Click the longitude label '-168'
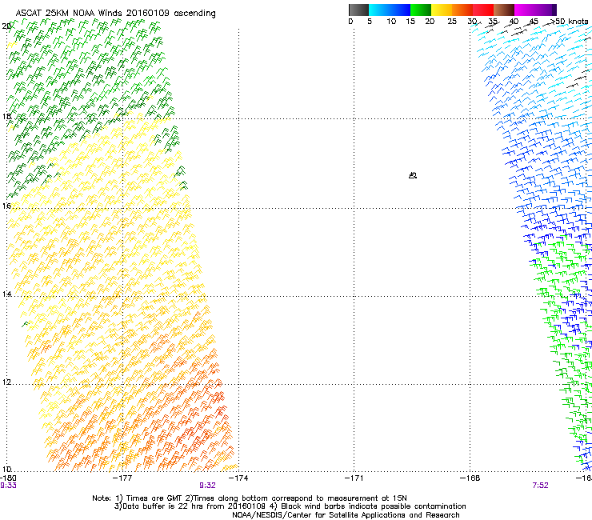 pyautogui.click(x=470, y=478)
